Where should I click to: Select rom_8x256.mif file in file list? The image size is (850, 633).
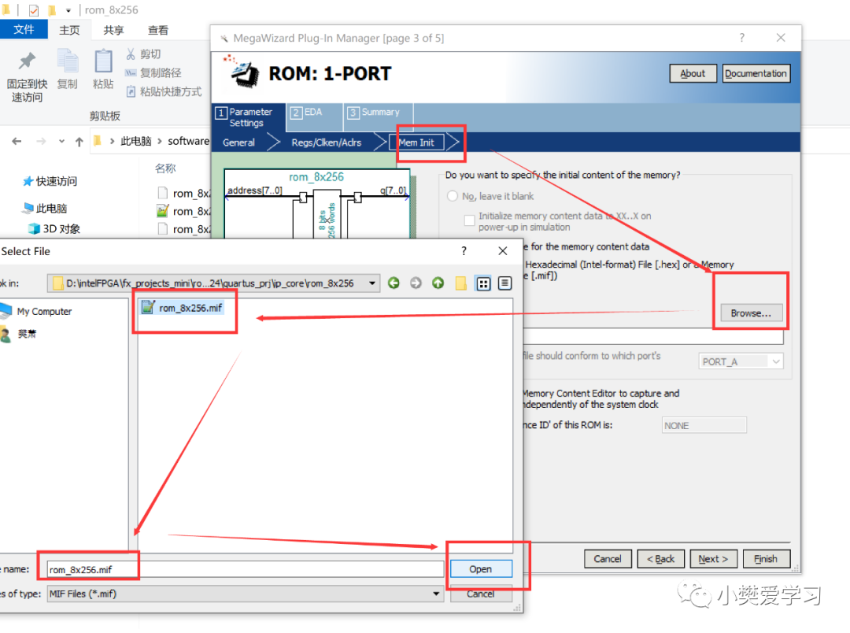pyautogui.click(x=182, y=308)
